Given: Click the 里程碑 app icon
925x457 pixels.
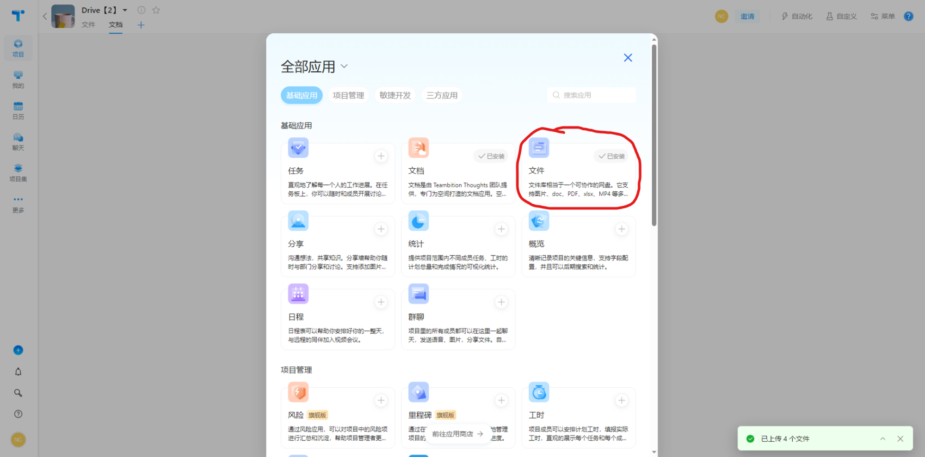Looking at the screenshot, I should (x=419, y=392).
